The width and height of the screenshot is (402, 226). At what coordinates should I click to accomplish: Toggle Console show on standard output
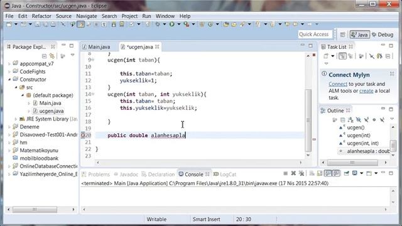tap(328, 173)
